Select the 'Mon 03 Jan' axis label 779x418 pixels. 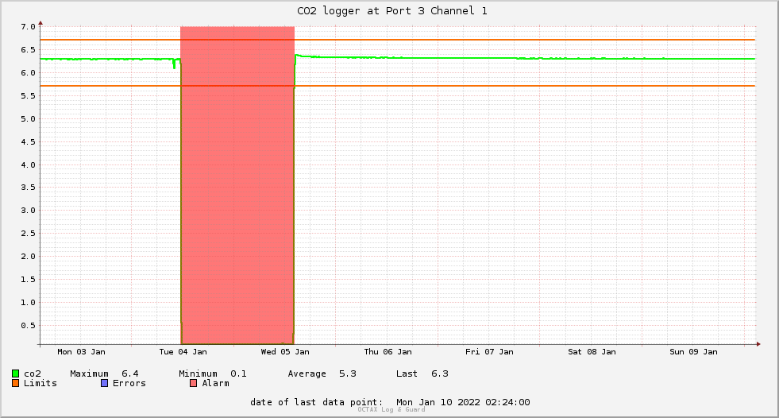click(82, 352)
